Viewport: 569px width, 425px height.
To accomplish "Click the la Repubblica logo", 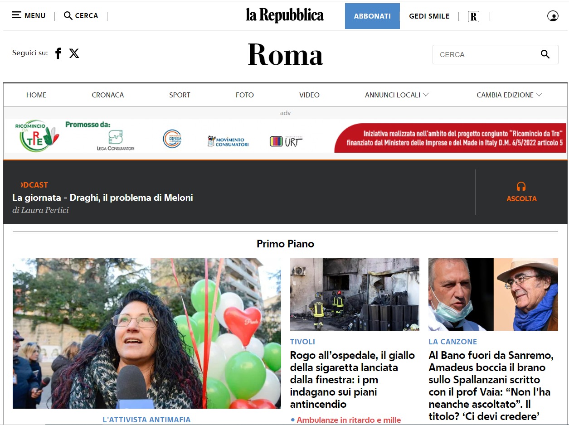I will pos(285,15).
